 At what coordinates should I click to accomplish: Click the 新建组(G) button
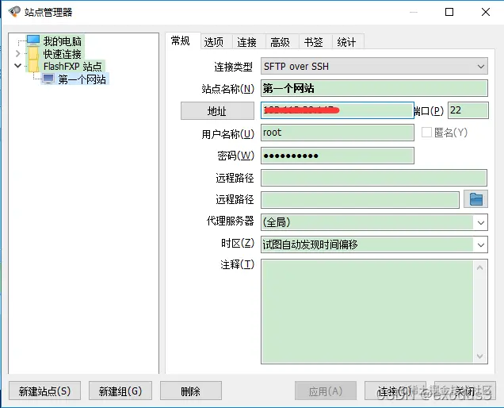point(120,391)
